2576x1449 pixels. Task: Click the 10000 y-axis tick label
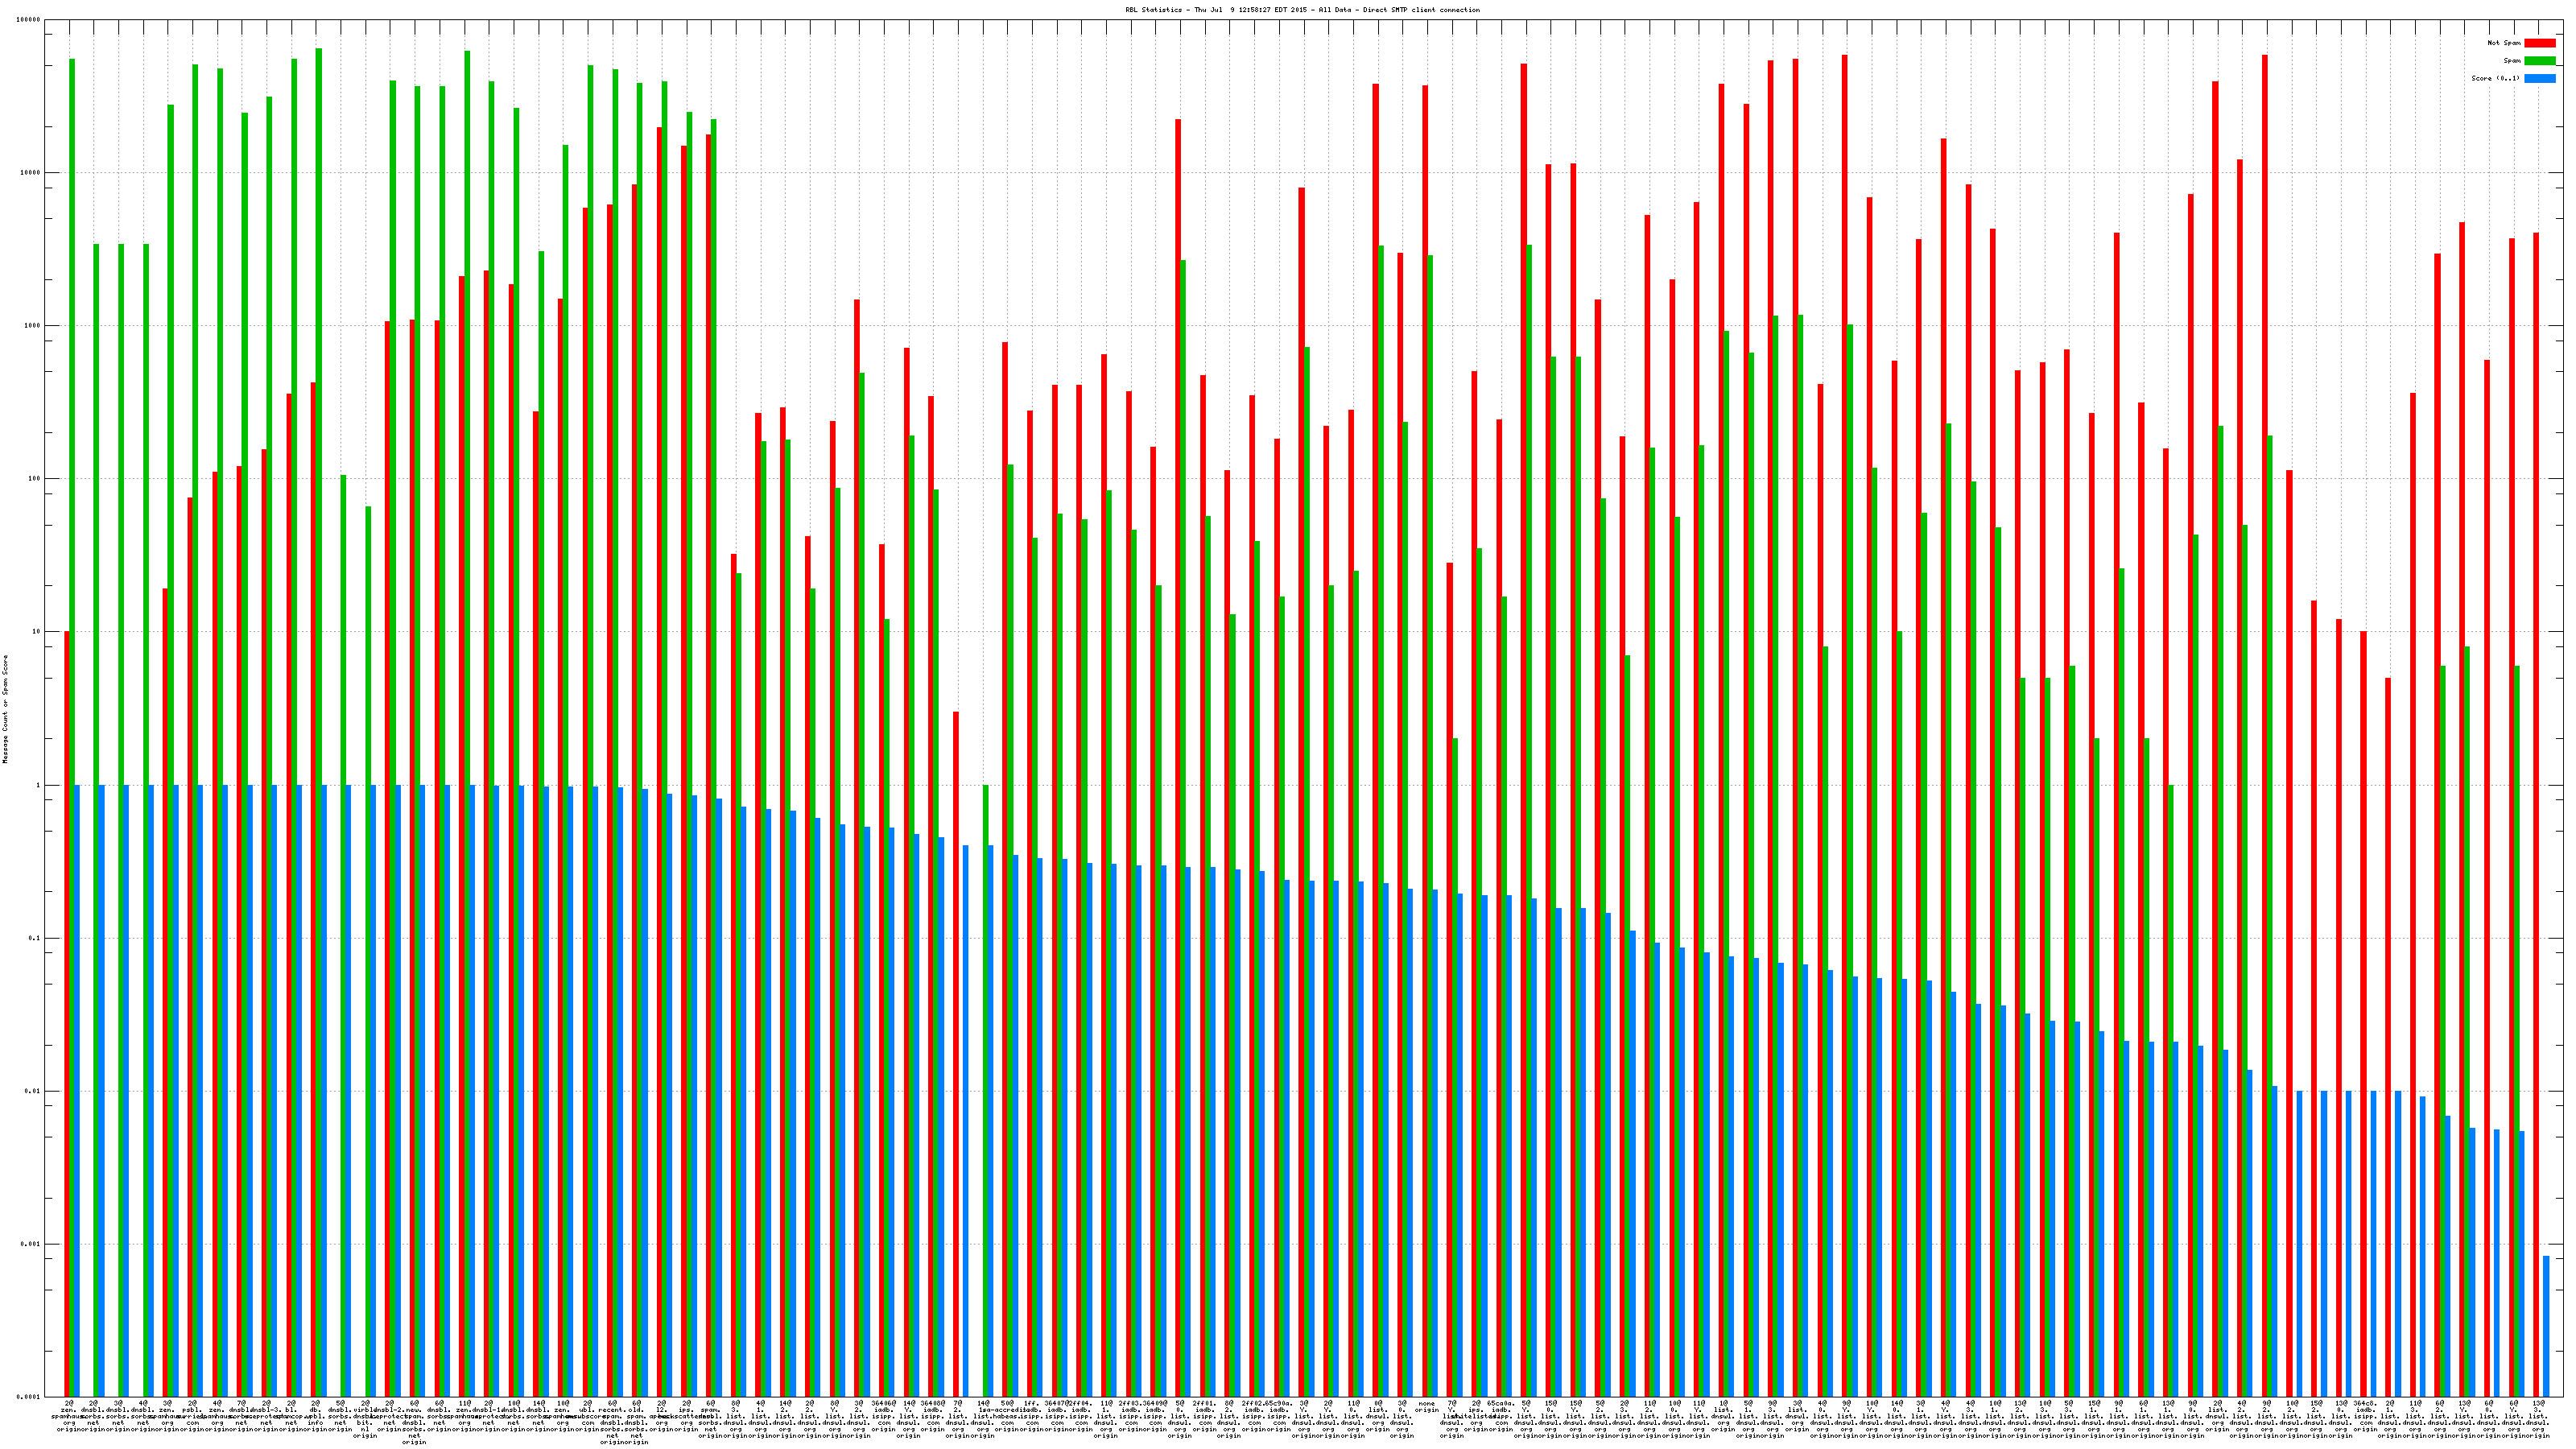pos(31,173)
